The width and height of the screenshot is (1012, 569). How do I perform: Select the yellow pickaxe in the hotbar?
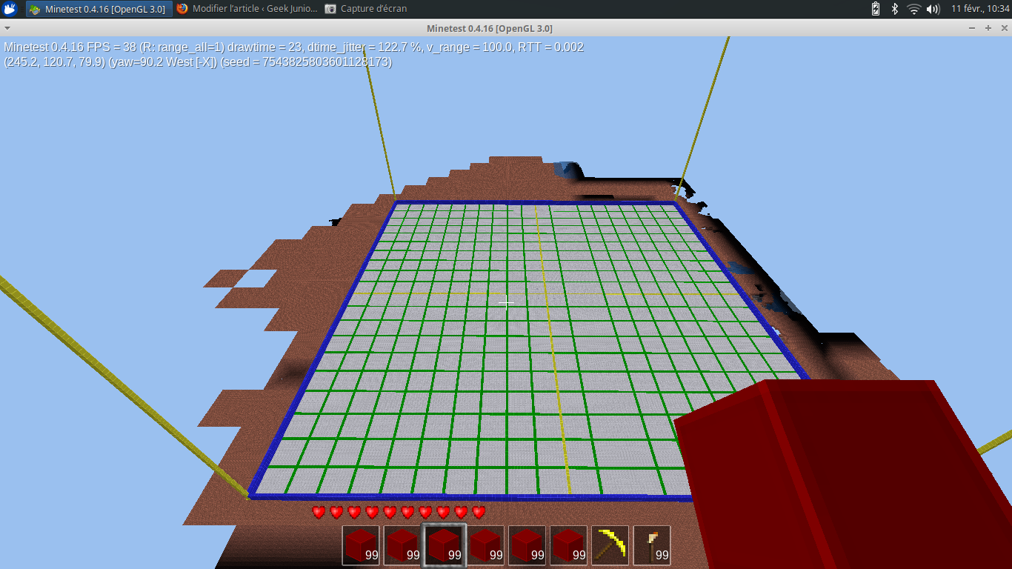[610, 546]
